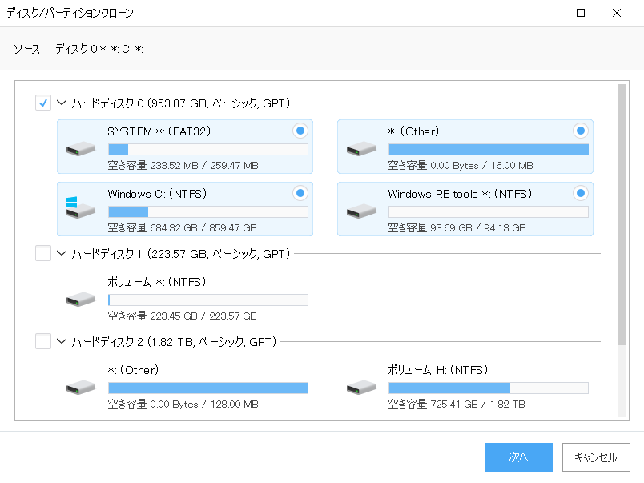Viewport: 644px width, 483px height.
Task: Click the 空き容量 93.69 GB / 94.13 GB text
Action: (x=457, y=227)
